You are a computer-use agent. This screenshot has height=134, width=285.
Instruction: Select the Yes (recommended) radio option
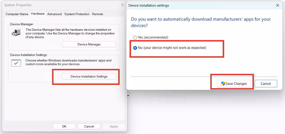point(151,38)
